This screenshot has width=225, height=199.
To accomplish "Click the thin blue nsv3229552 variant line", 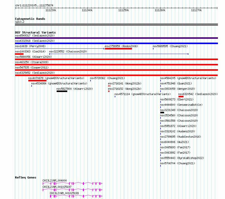I will (119, 54).
